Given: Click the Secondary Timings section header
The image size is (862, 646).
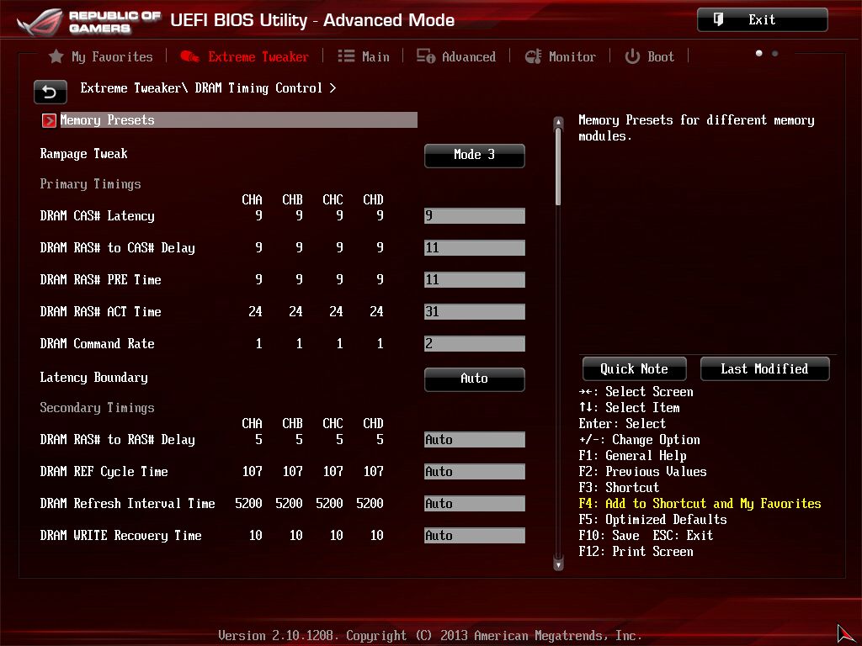Looking at the screenshot, I should (98, 408).
